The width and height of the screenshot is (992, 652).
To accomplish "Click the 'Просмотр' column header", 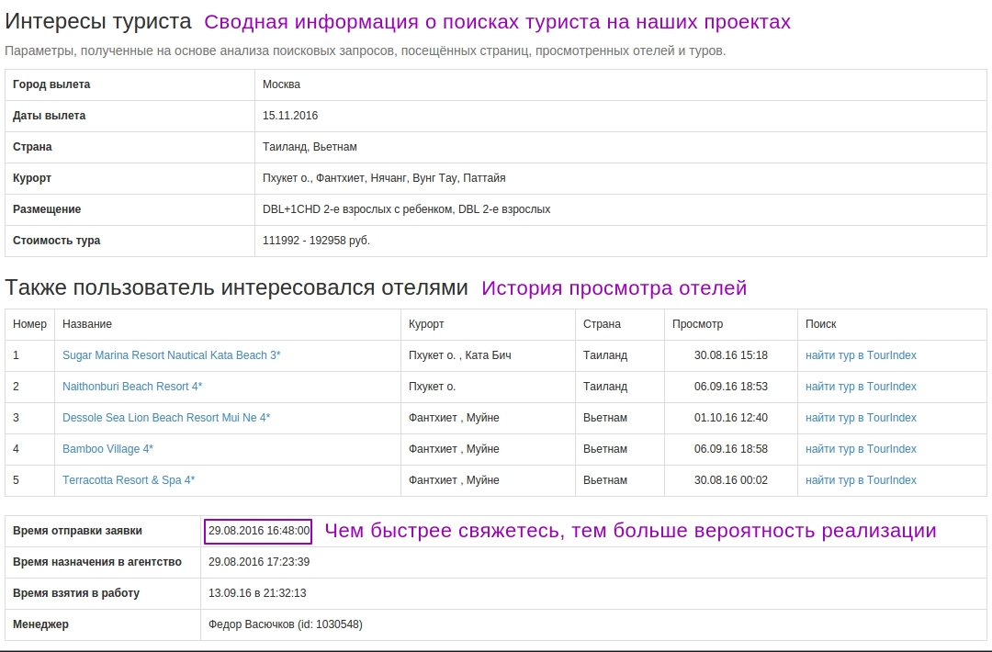I will 697,324.
